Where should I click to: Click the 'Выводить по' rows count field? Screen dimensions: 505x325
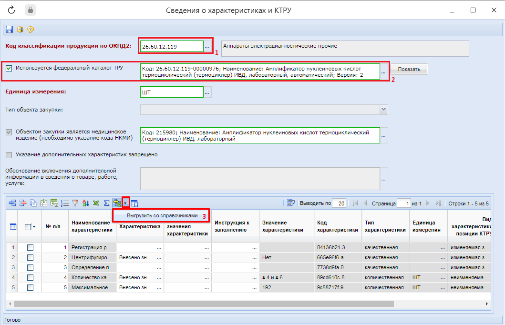pyautogui.click(x=339, y=203)
